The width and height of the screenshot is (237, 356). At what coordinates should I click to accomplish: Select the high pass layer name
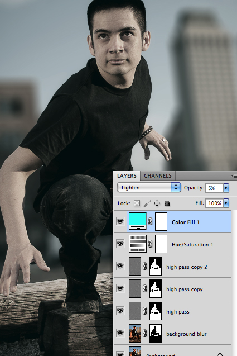pos(178,312)
